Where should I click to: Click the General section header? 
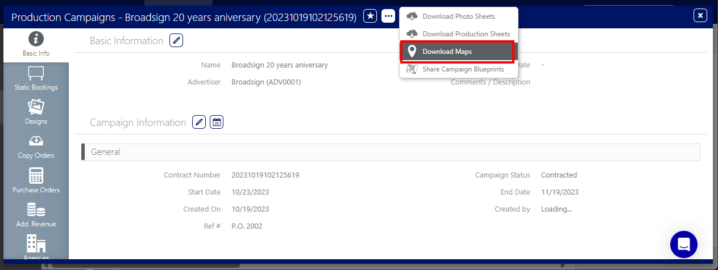click(x=391, y=152)
